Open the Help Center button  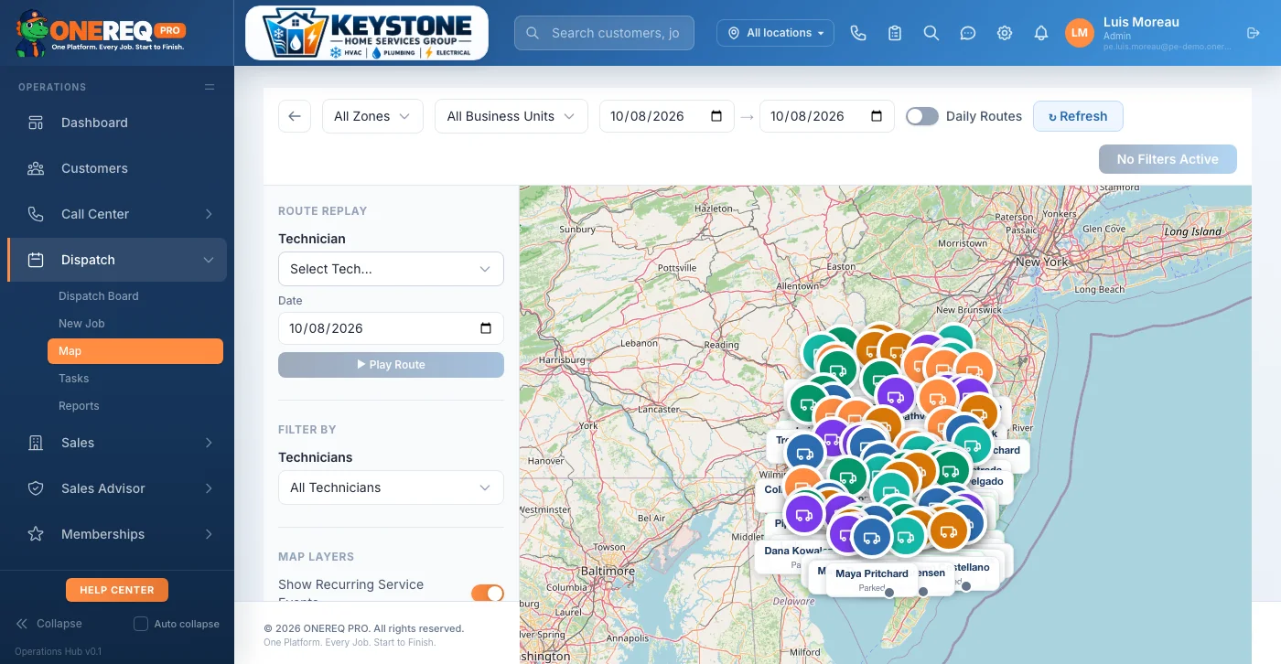(x=117, y=590)
